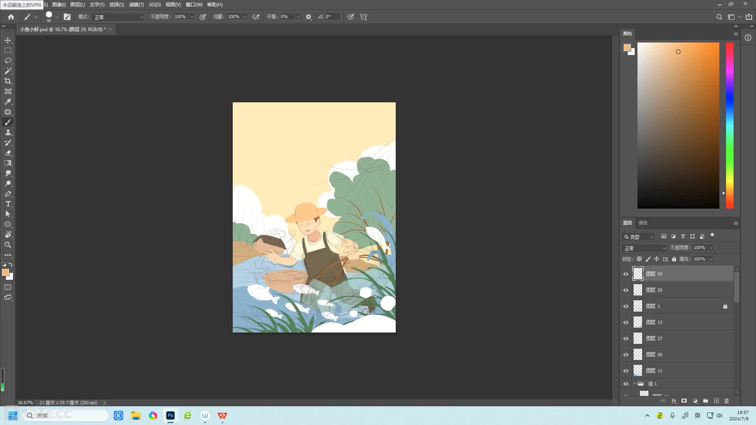Viewport: 756px width, 425px height.
Task: Toggle visibility of group 组 1
Action: pyautogui.click(x=626, y=384)
